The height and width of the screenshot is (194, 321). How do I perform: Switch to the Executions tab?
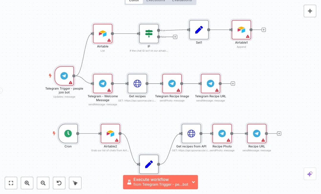(155, 1)
